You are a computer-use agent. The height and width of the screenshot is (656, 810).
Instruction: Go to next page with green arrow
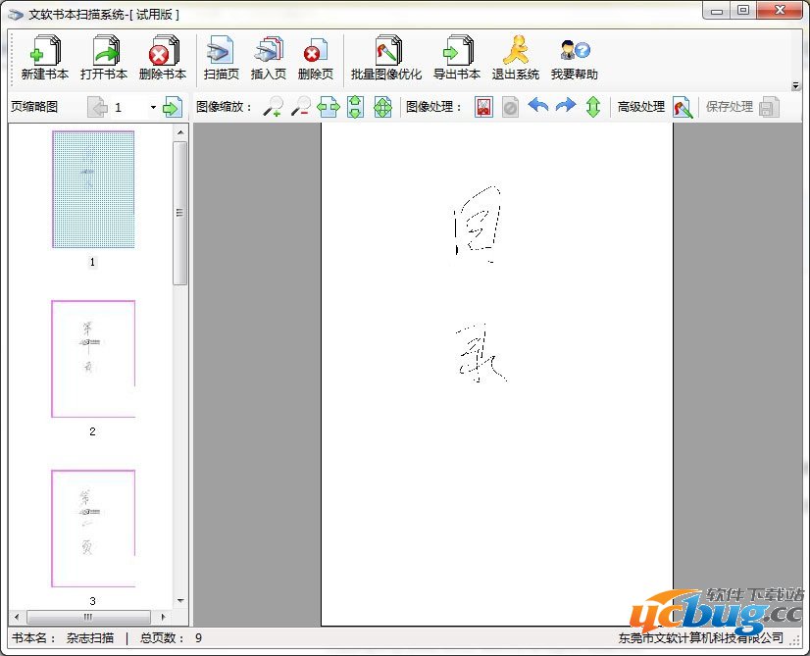[x=173, y=107]
